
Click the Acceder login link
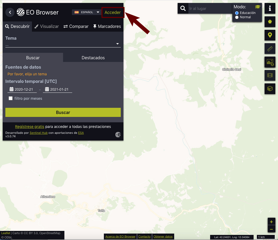coord(113,12)
